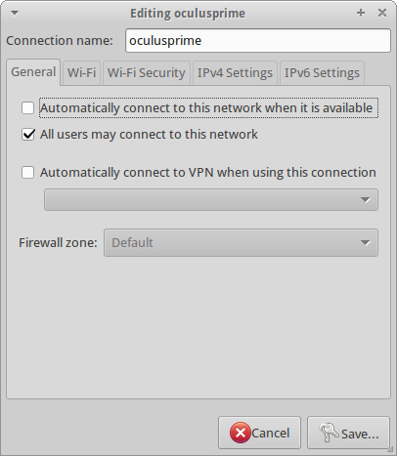Viewport: 397px width, 456px height.
Task: Enable automatically connect to this network
Action: point(27,107)
